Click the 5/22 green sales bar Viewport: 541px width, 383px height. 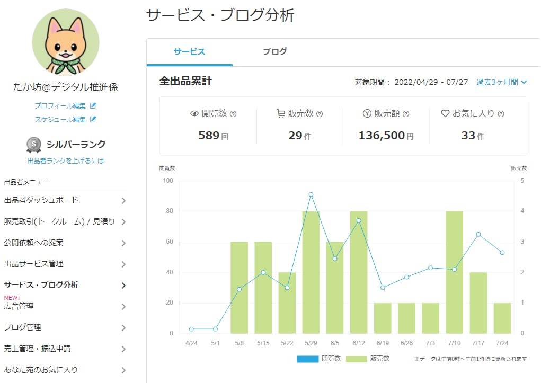[x=287, y=303]
